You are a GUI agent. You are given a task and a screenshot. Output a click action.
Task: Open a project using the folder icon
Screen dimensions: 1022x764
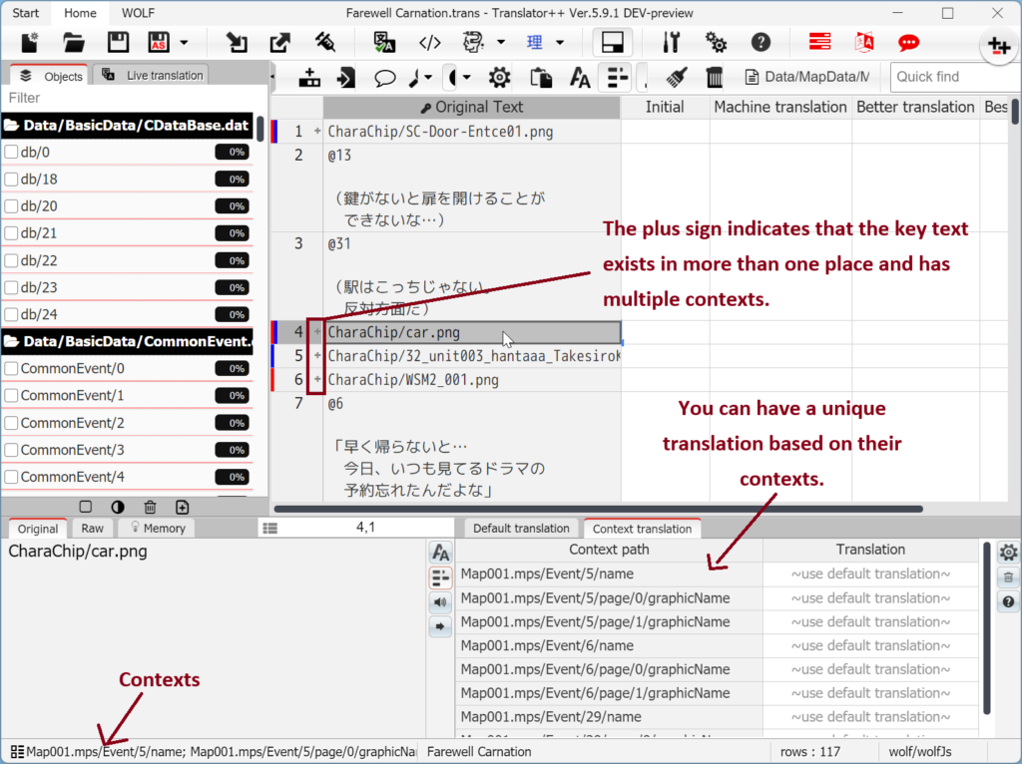click(74, 42)
